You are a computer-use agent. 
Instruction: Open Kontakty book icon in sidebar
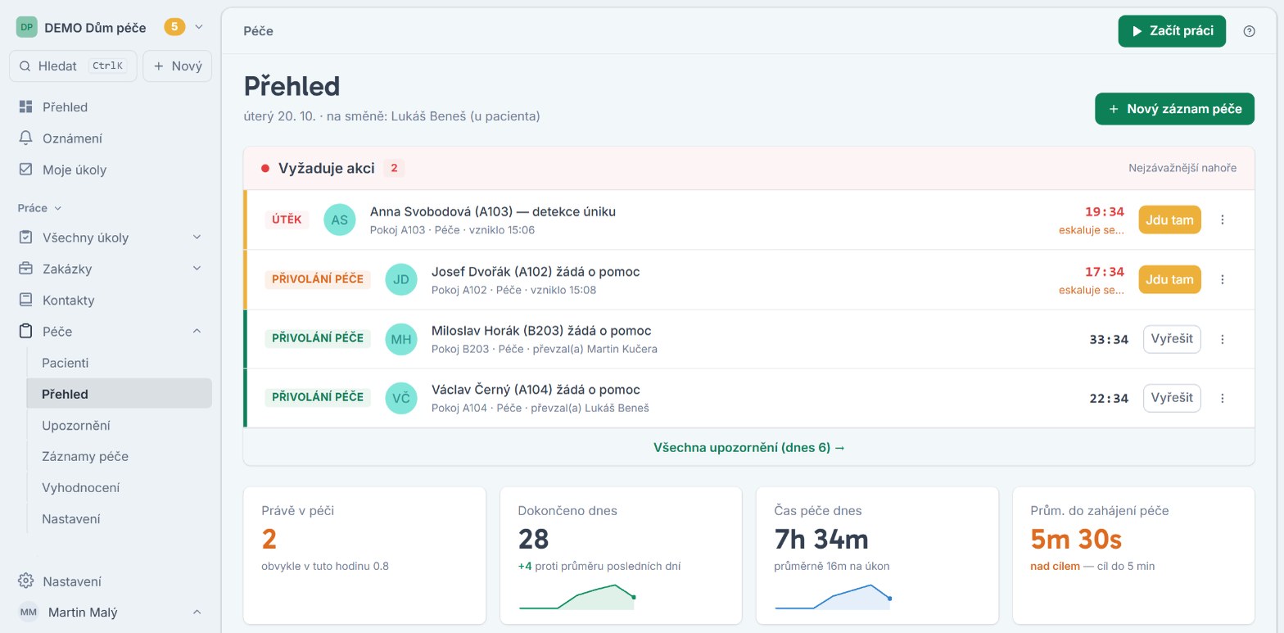[x=25, y=300]
